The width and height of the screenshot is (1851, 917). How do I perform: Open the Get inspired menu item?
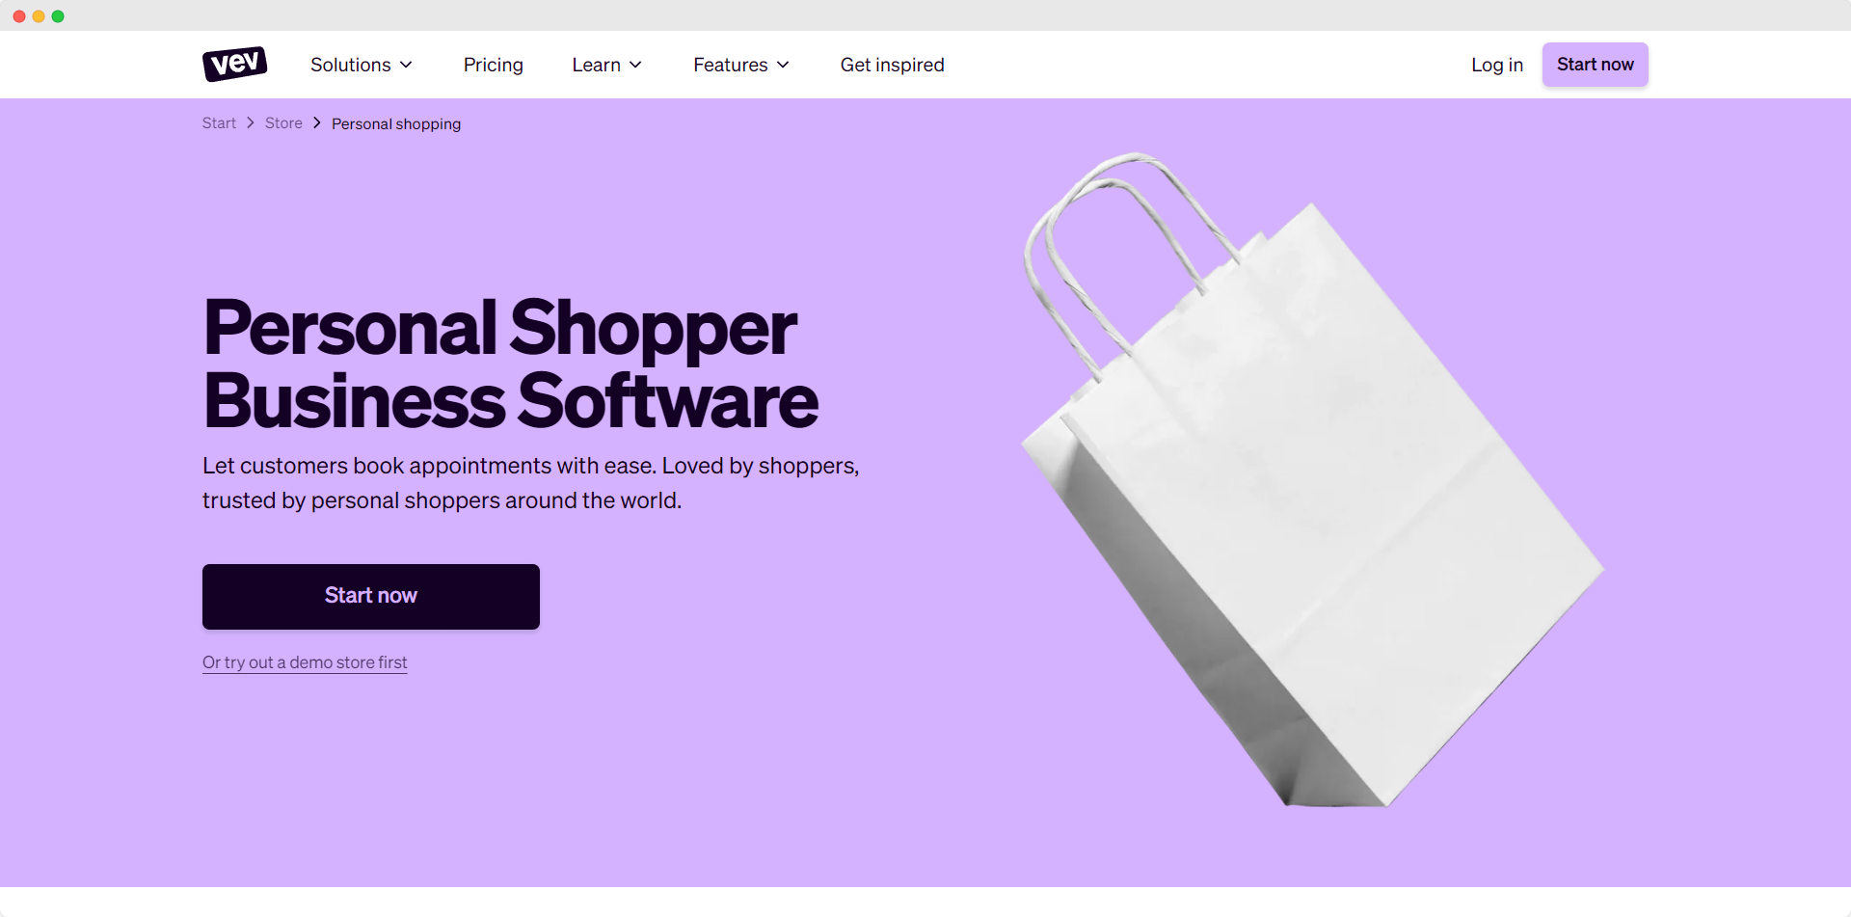tap(893, 65)
